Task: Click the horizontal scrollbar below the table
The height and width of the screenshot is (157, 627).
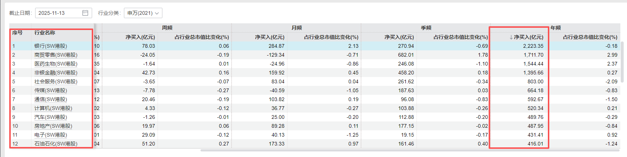Action: click(407, 150)
